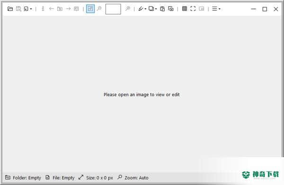Click the Zoom: Auto status label
The height and width of the screenshot is (185, 284).
pos(133,178)
